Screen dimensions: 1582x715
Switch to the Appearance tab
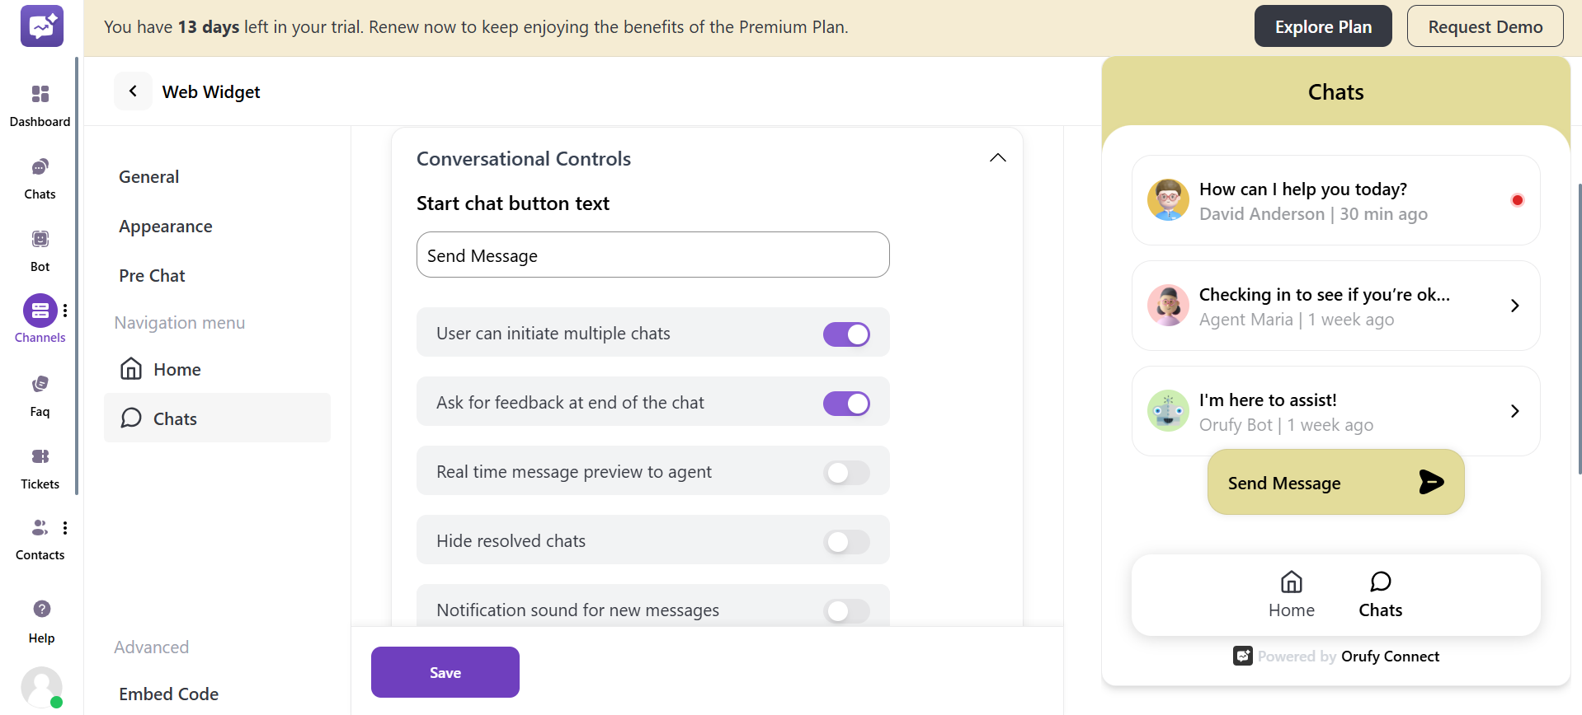point(165,226)
